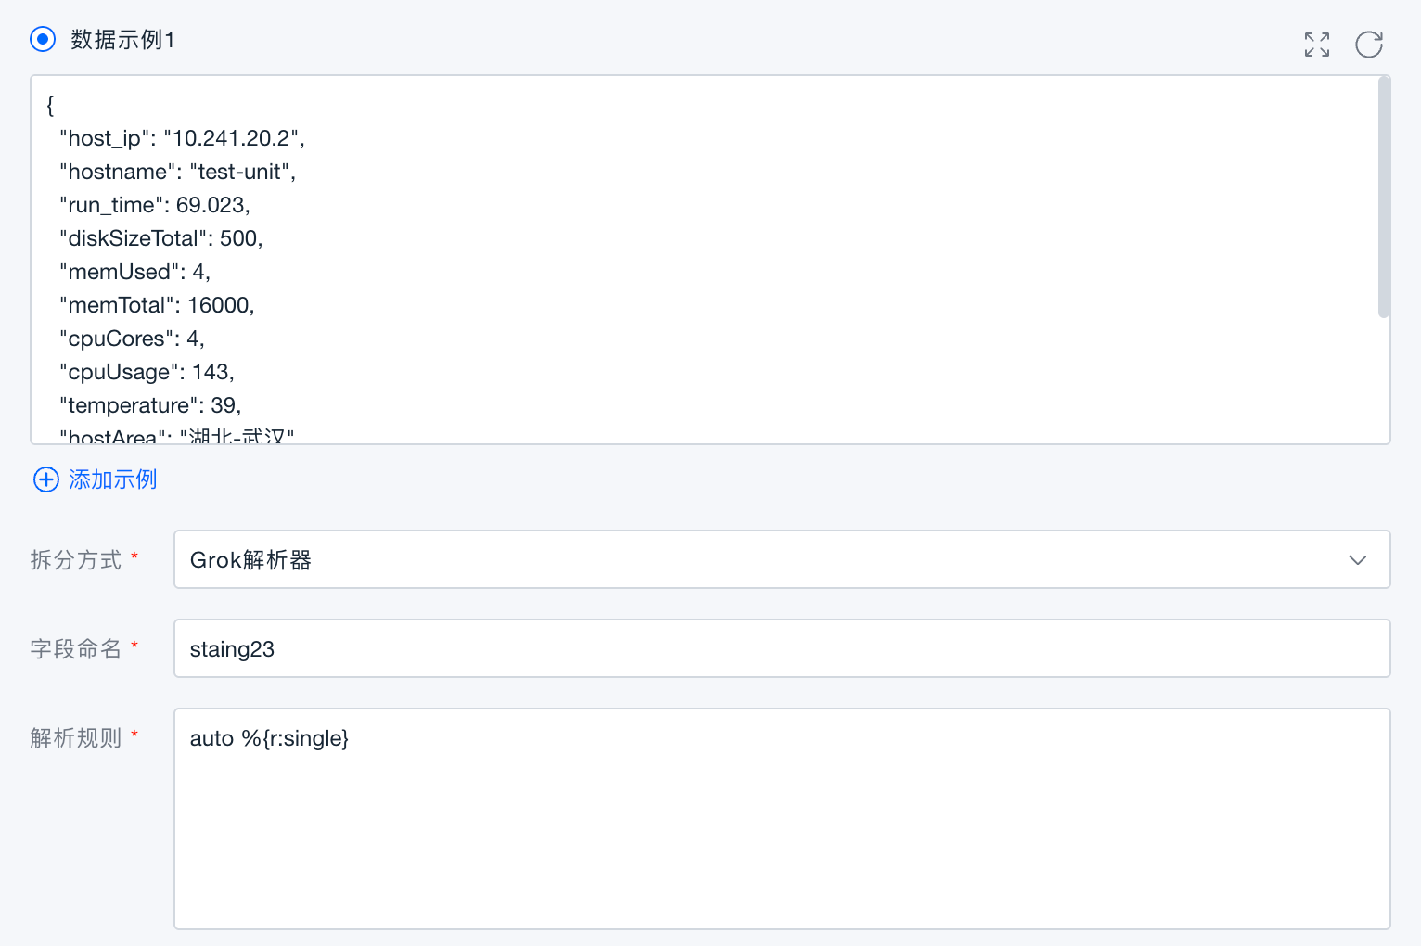Refresh the data sample
Image resolution: width=1421 pixels, height=946 pixels.
[1368, 45]
